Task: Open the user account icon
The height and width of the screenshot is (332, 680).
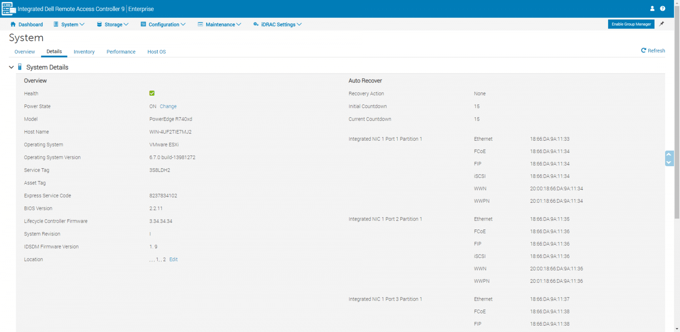Action: 652,9
